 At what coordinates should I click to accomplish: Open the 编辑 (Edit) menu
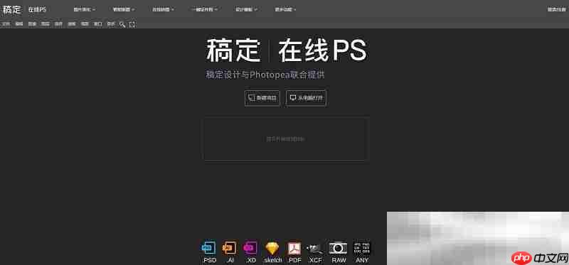(x=19, y=24)
